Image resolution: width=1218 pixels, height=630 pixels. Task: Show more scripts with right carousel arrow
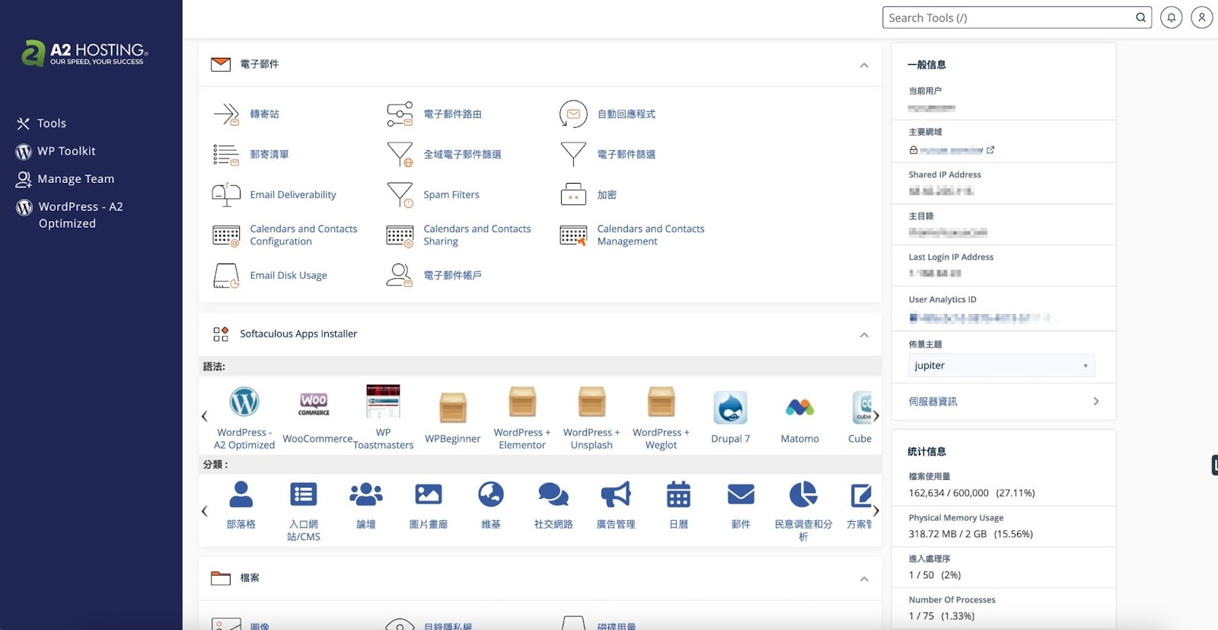click(x=876, y=416)
